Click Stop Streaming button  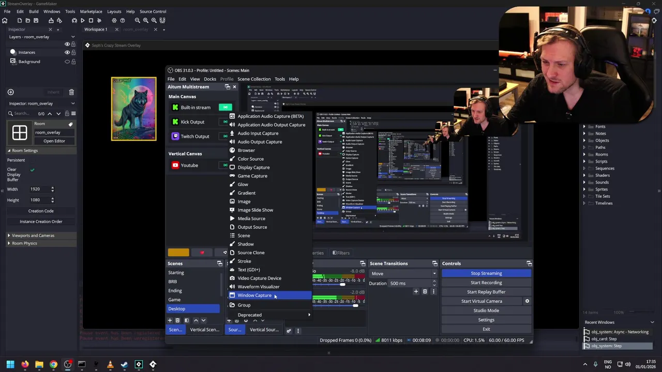[486, 273]
